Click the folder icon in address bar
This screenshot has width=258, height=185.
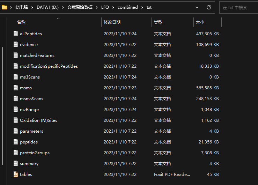point(5,7)
